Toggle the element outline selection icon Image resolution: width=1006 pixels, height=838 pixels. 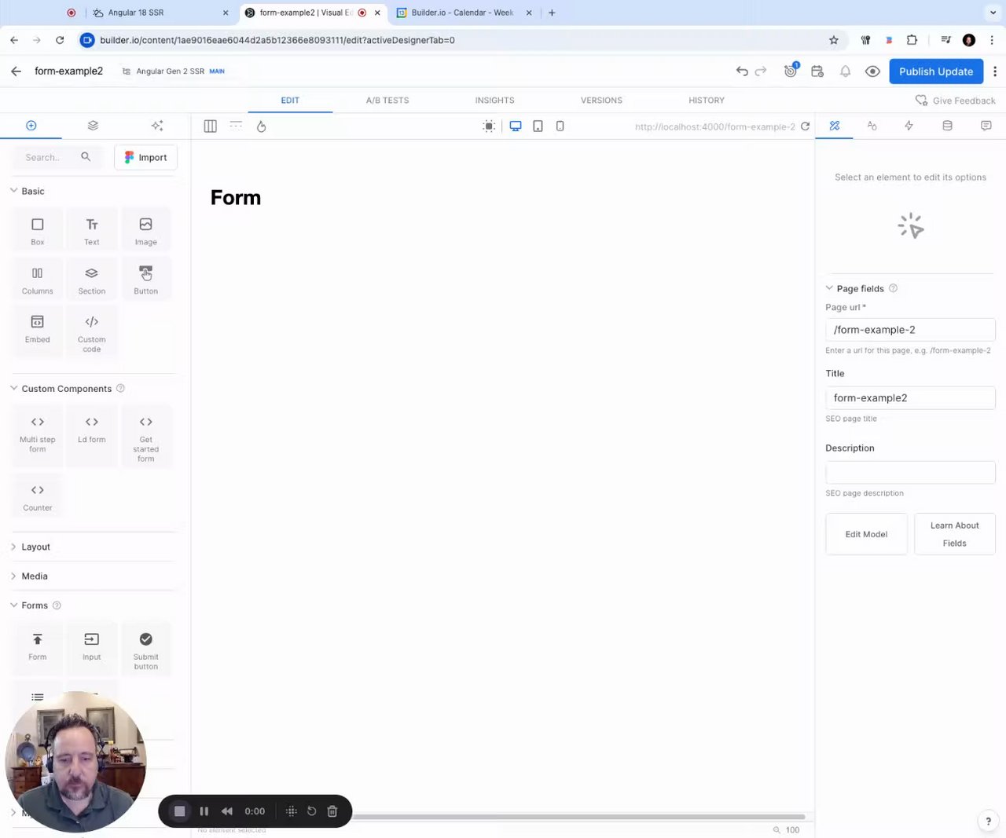[489, 126]
